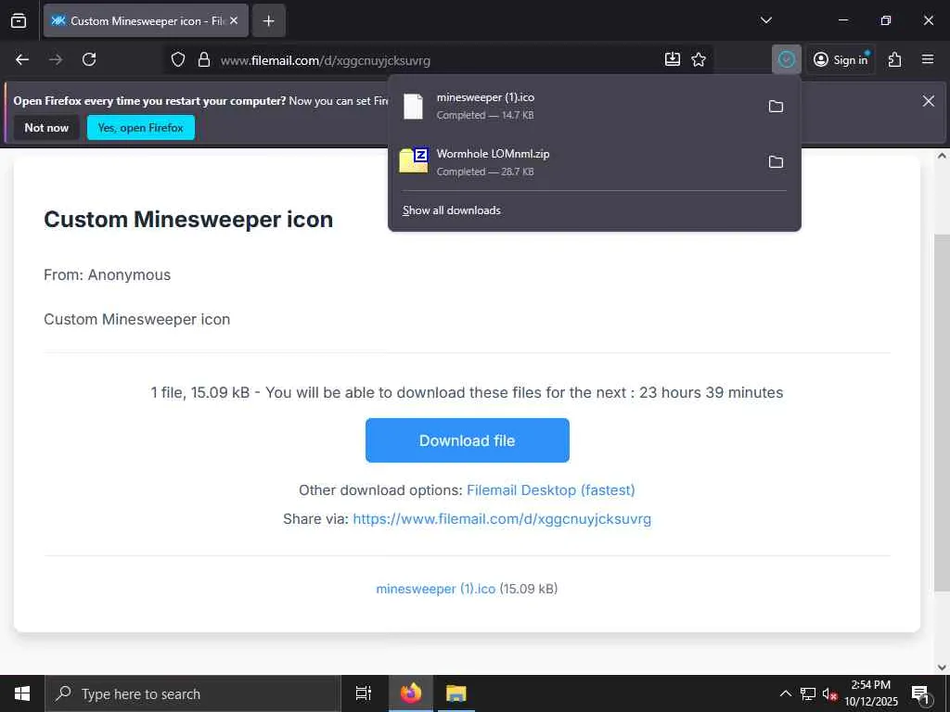
Task: Dismiss the Open Firefox notification bar
Action: (x=928, y=101)
